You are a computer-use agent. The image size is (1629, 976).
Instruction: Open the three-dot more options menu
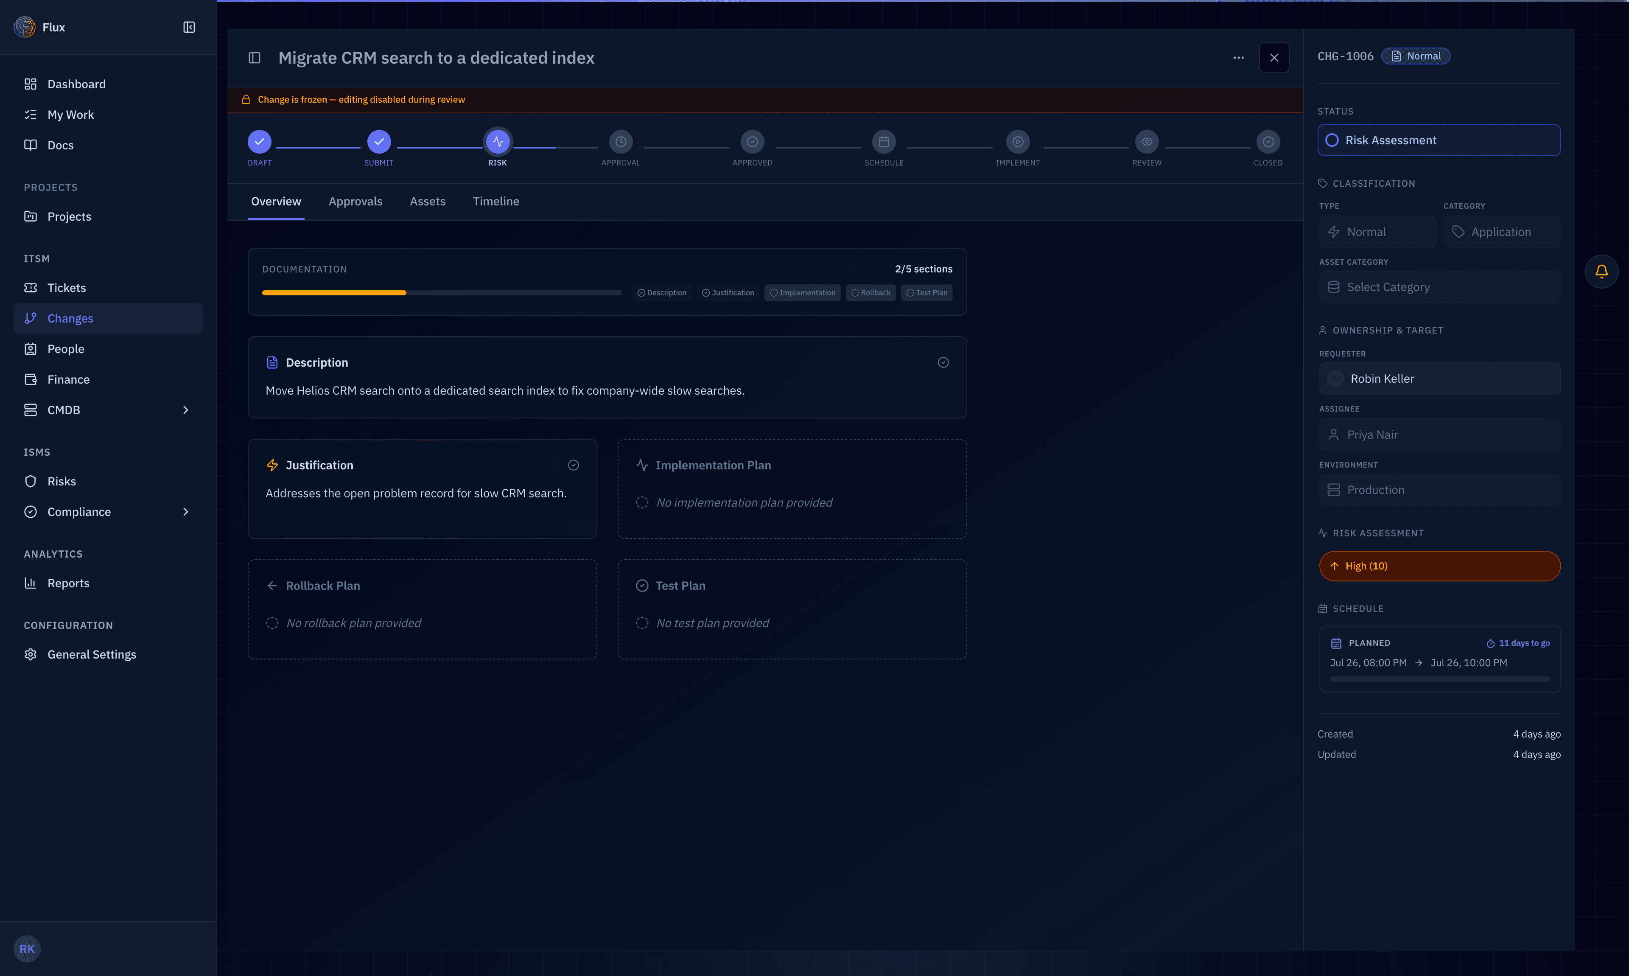coord(1239,58)
